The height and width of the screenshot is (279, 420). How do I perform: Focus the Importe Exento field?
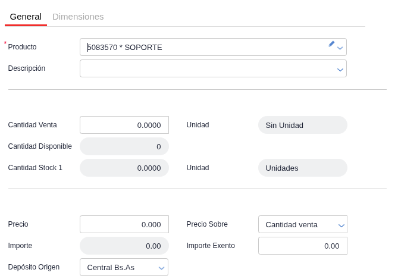click(303, 246)
